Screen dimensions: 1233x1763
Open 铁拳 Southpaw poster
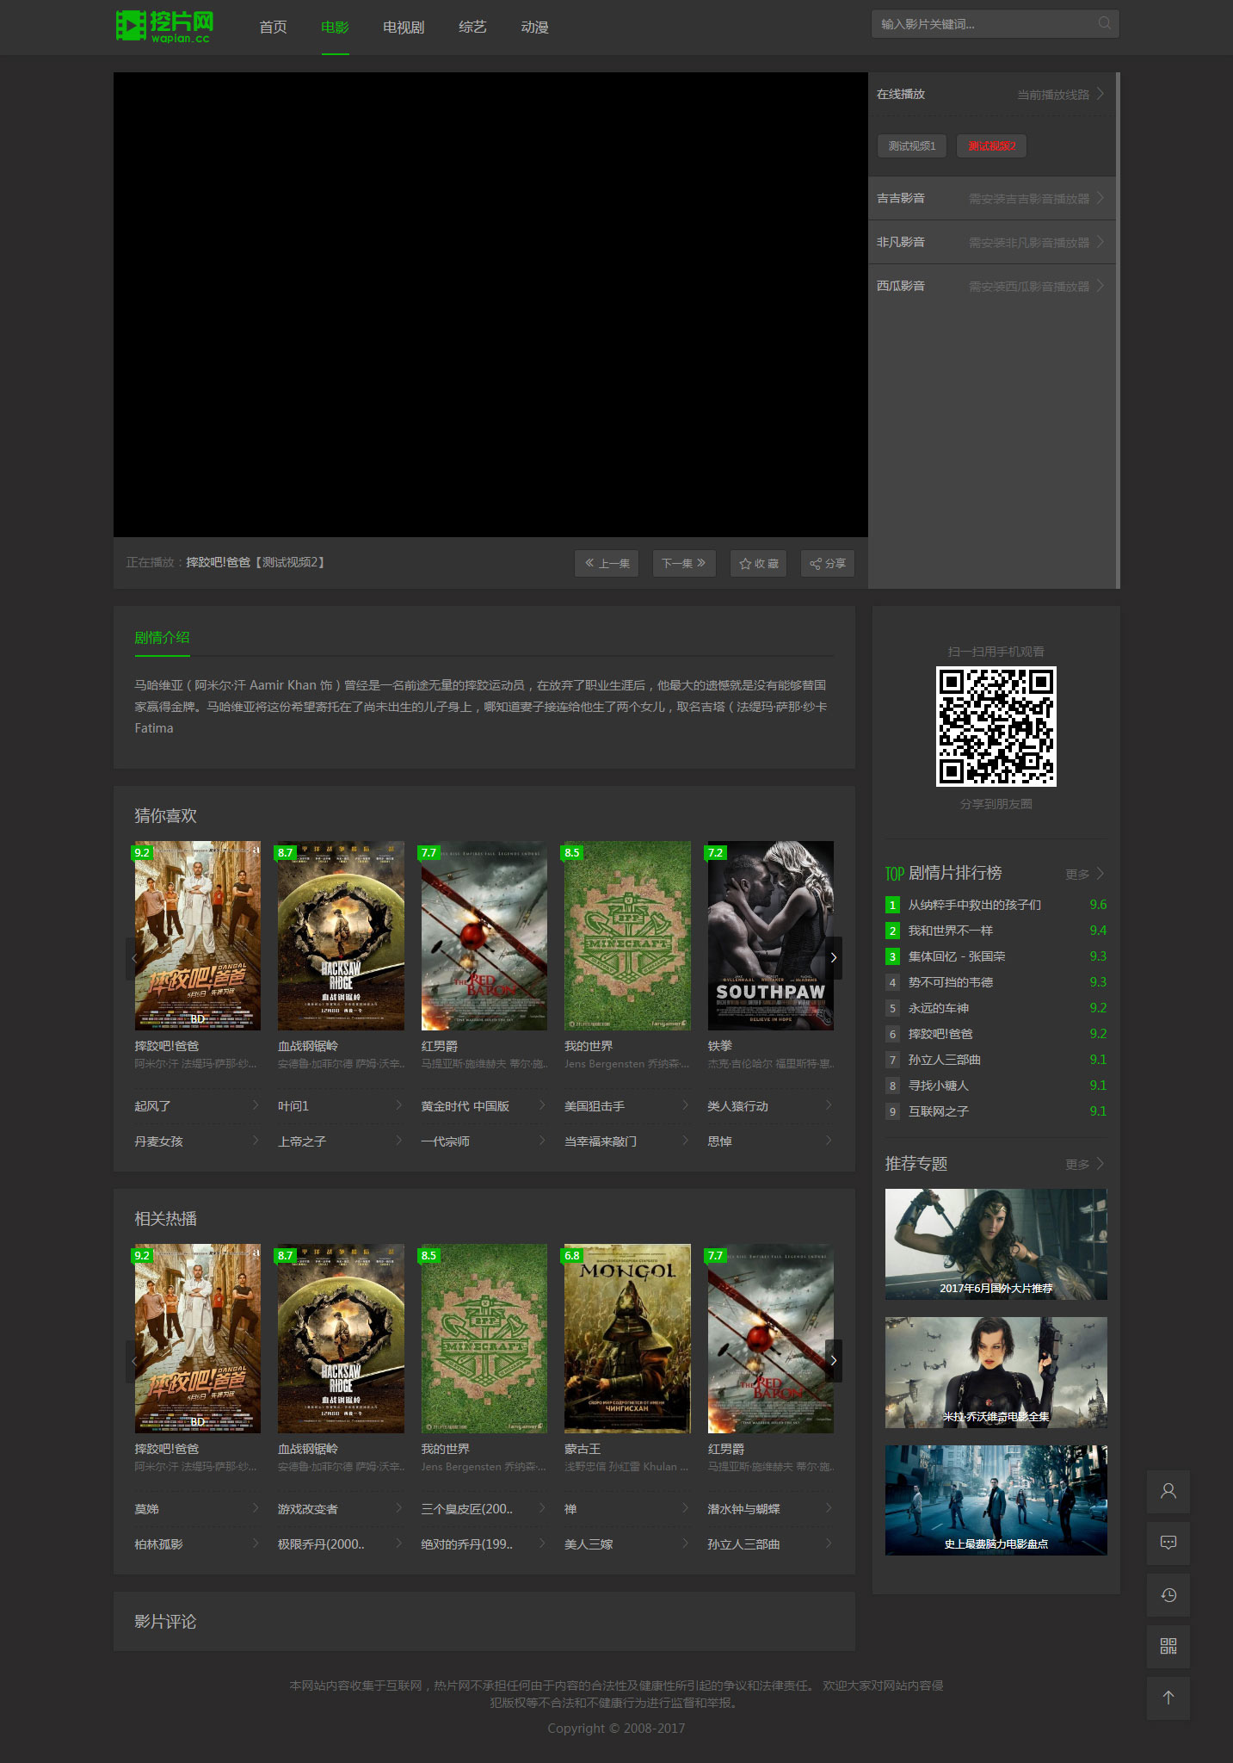(x=770, y=936)
